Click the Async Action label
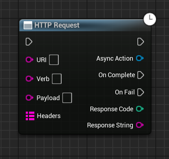The height and width of the screenshot is (159, 169). (x=115, y=59)
